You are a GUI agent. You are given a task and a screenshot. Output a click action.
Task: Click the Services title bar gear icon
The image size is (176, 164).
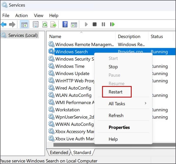pos(5,5)
